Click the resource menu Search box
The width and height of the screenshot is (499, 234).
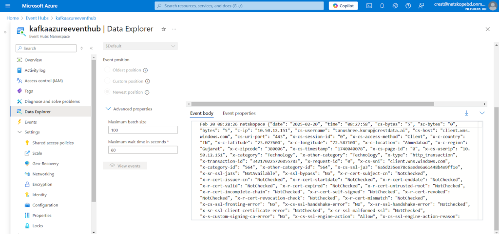(x=46, y=48)
